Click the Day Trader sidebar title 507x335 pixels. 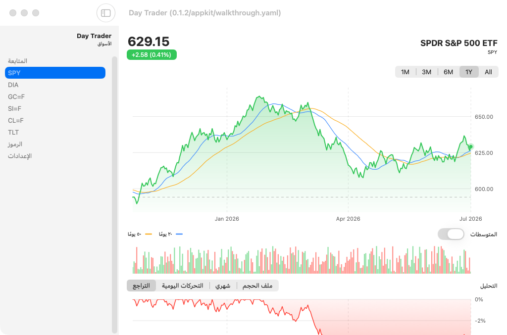(x=94, y=36)
